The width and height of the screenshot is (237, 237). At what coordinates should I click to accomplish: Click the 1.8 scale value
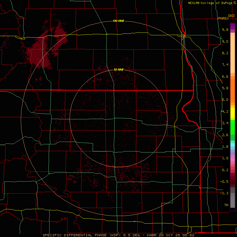(225, 147)
